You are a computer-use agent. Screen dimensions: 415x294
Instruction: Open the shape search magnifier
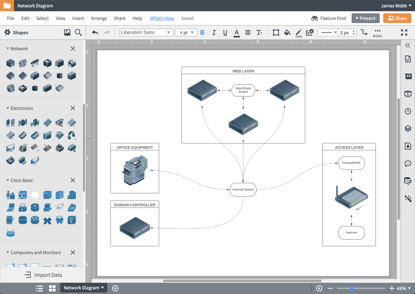coord(78,32)
